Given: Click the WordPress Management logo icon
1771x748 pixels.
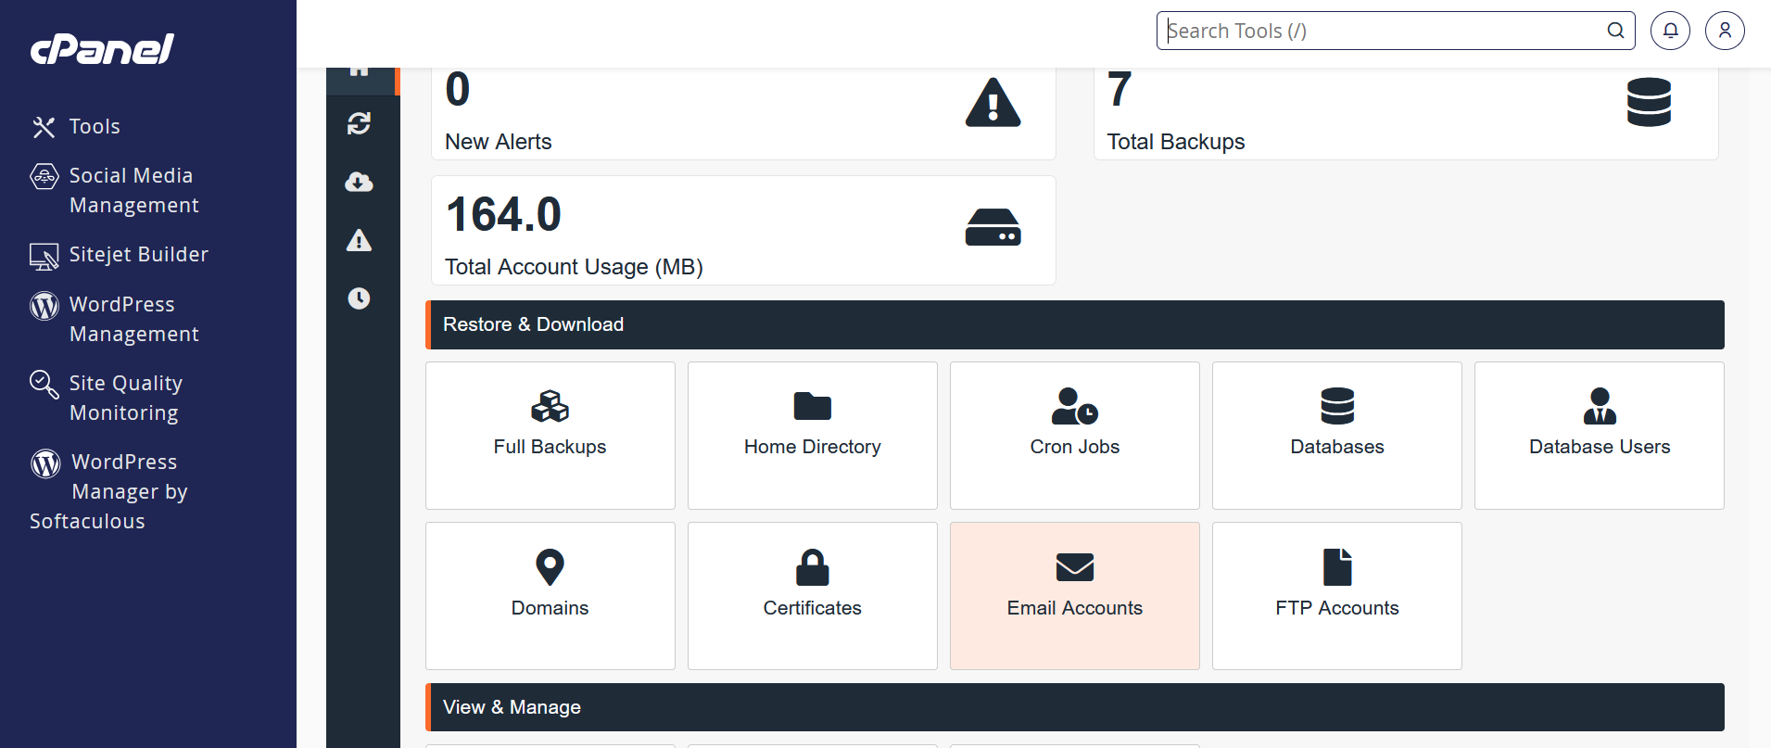Looking at the screenshot, I should pyautogui.click(x=44, y=305).
